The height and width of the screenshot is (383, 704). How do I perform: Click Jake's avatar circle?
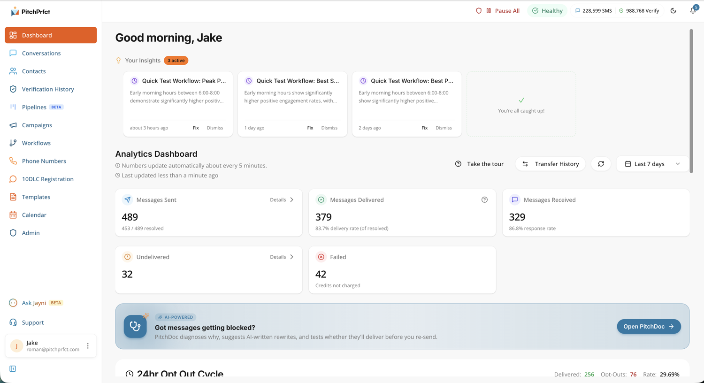click(x=16, y=346)
